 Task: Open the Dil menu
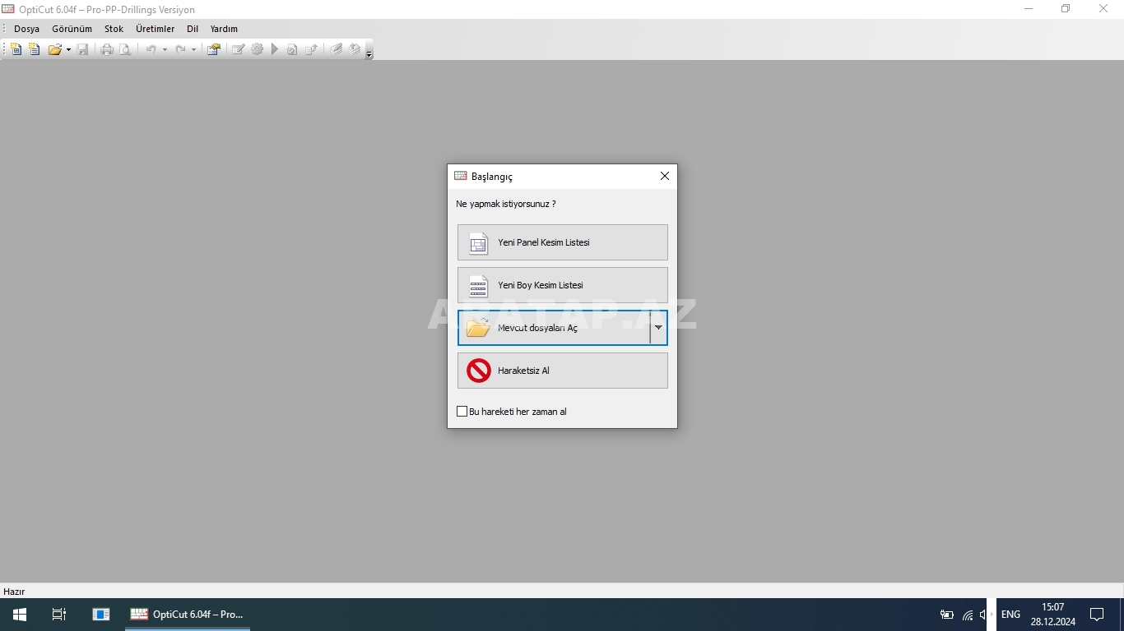[x=193, y=29]
